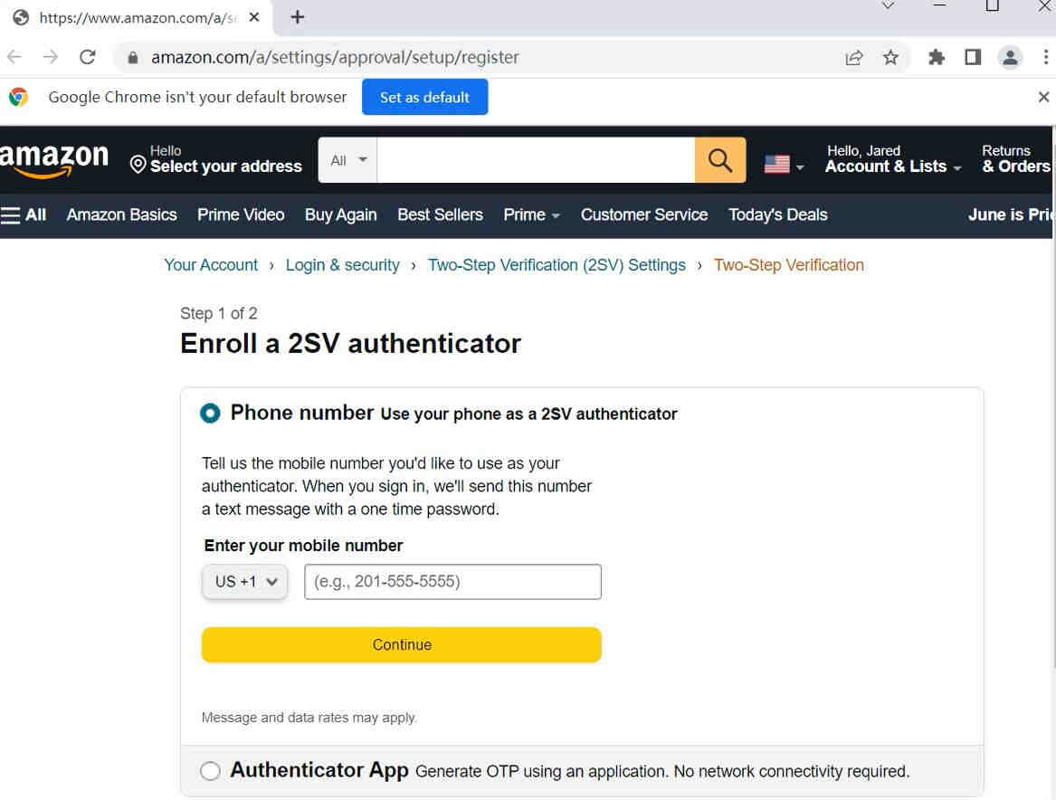1056x800 pixels.
Task: Open the US flag language selector
Action: (x=783, y=164)
